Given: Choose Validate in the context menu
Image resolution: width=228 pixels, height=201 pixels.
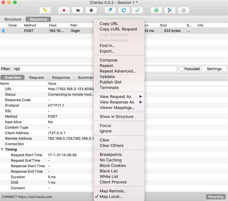Looking at the screenshot, I should click(119, 76).
